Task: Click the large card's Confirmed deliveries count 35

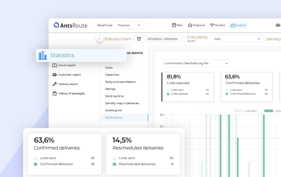Action: coord(93,164)
